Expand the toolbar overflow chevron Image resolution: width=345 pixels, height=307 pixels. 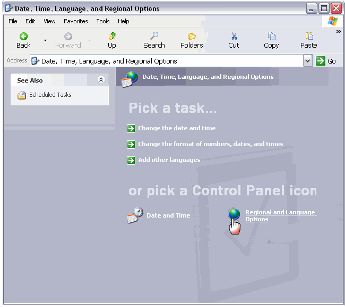click(x=339, y=32)
